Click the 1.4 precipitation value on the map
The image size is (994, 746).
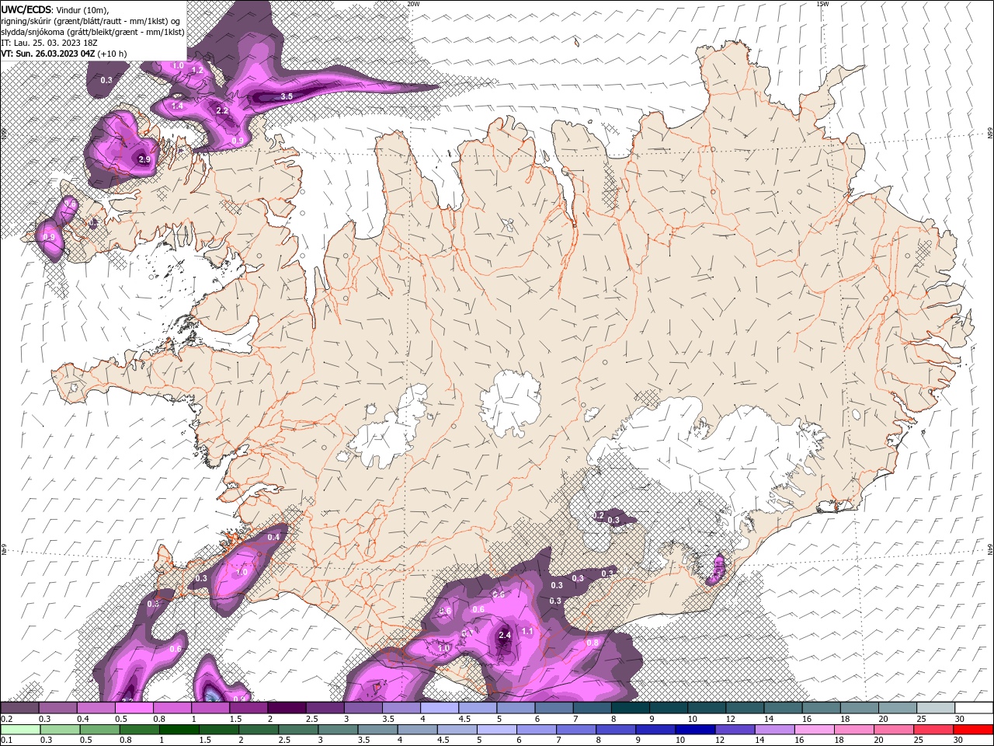click(177, 106)
